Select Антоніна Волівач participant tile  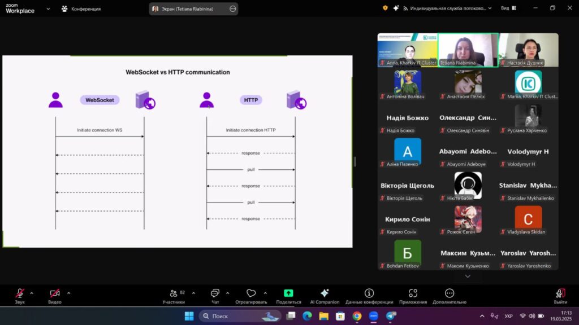coord(407,84)
